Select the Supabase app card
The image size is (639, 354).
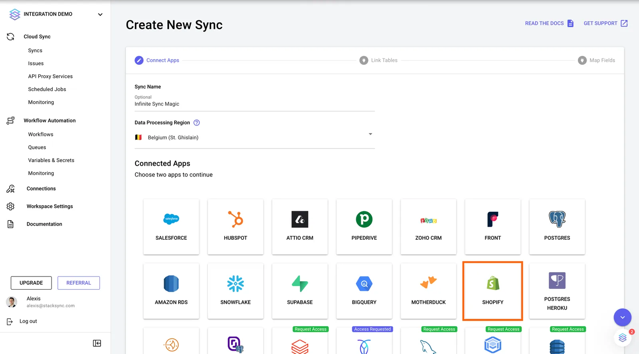pyautogui.click(x=300, y=291)
